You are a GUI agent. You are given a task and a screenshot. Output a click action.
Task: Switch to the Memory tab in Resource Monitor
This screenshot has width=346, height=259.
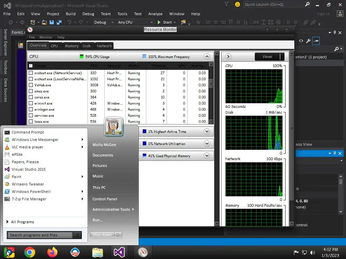pyautogui.click(x=72, y=46)
